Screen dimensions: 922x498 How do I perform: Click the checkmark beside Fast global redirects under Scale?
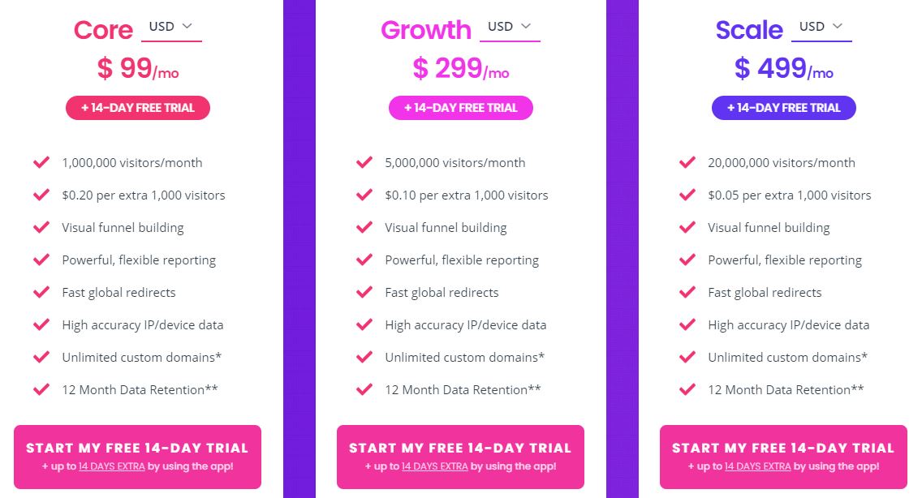pos(687,292)
